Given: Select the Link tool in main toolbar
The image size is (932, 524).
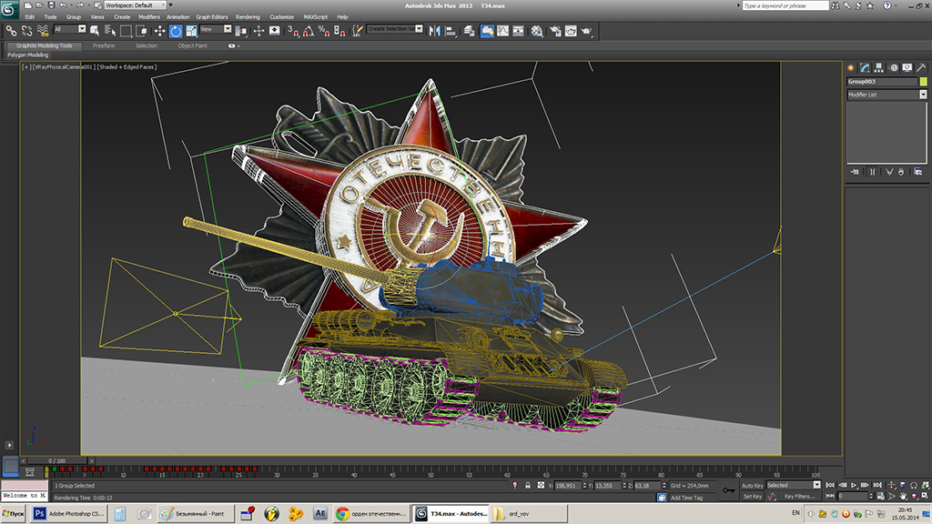Looking at the screenshot, I should pos(11,31).
